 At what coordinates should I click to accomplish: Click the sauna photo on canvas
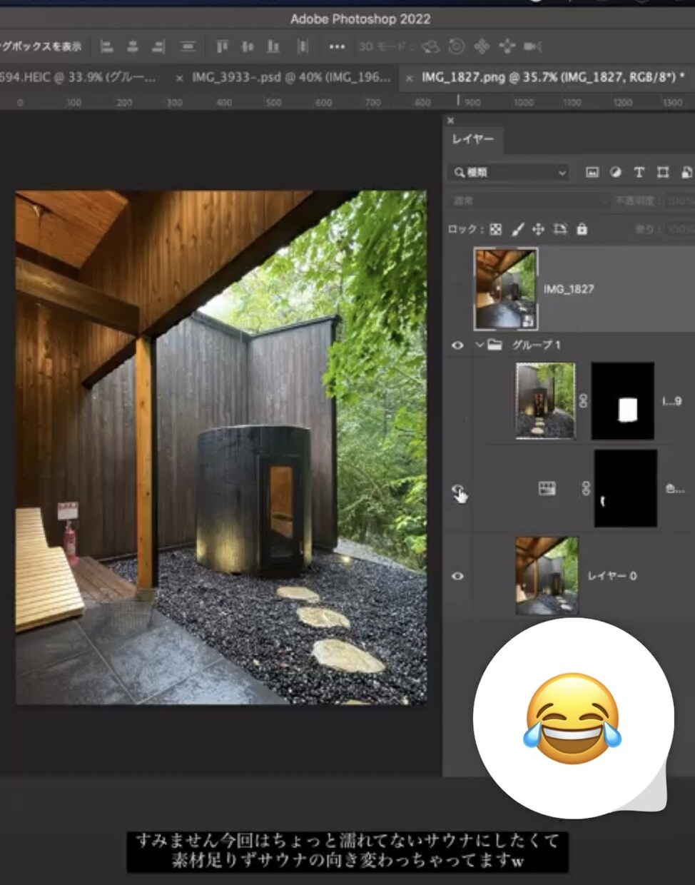tap(221, 447)
